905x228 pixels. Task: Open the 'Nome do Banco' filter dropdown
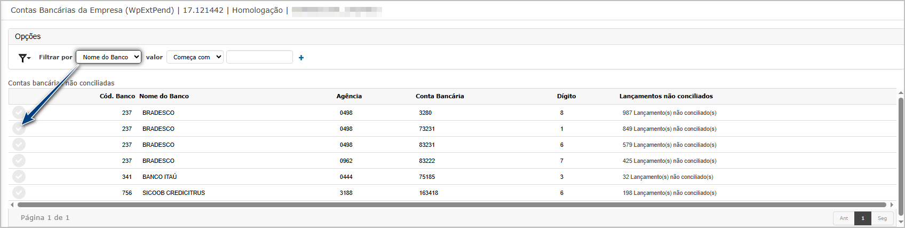point(108,57)
